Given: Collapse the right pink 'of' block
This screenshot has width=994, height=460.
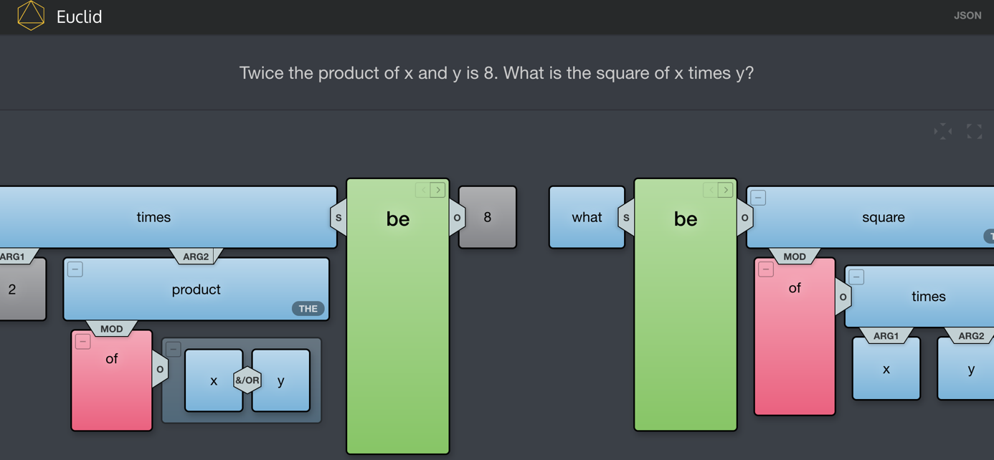Looking at the screenshot, I should (766, 269).
